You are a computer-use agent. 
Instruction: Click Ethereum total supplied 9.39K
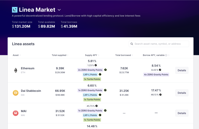60,68
